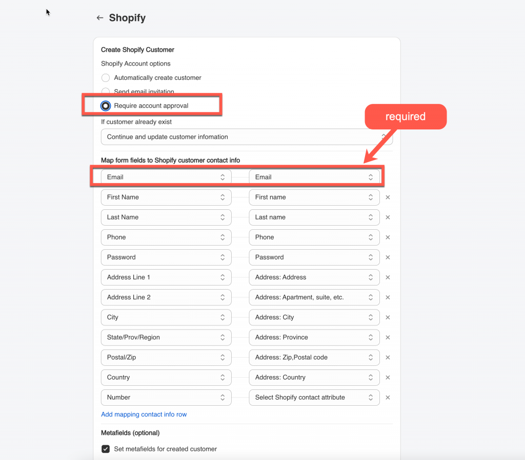Remove the Last Name mapping row

pyautogui.click(x=388, y=217)
